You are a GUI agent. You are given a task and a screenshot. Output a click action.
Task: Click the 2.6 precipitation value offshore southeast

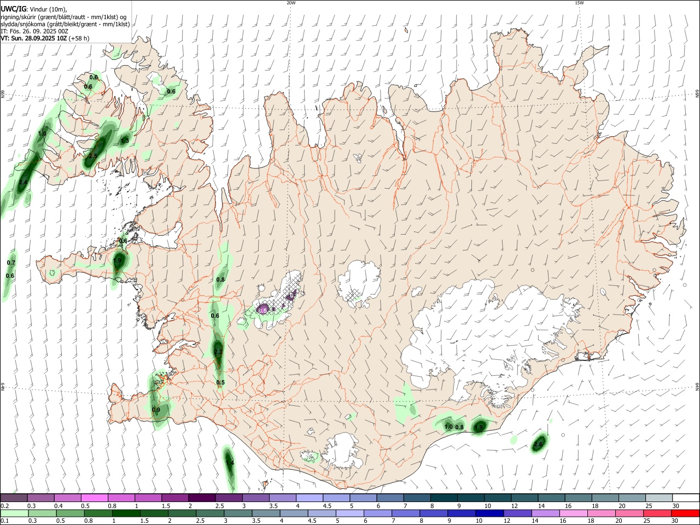click(x=538, y=444)
